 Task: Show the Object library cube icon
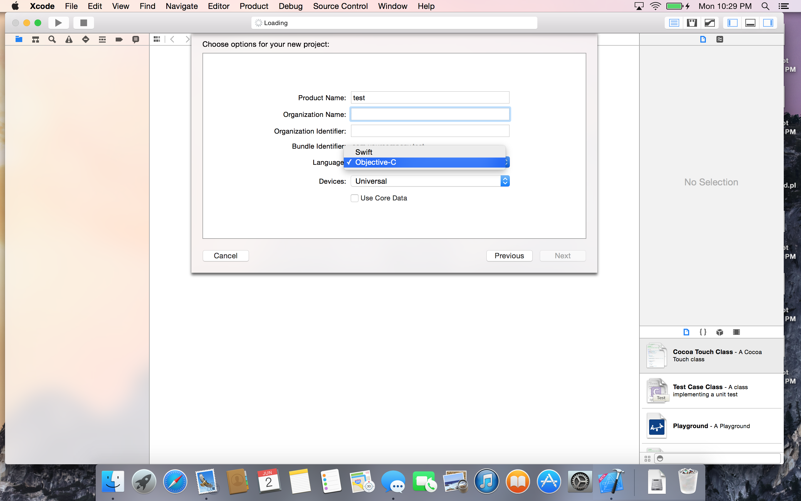(720, 332)
